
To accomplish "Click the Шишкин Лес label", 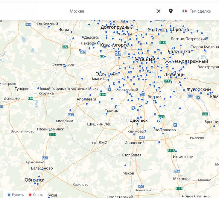I will coord(99,124).
